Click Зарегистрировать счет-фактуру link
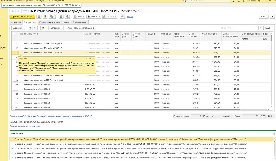This screenshot has height=161, width=276. click(x=25, y=126)
